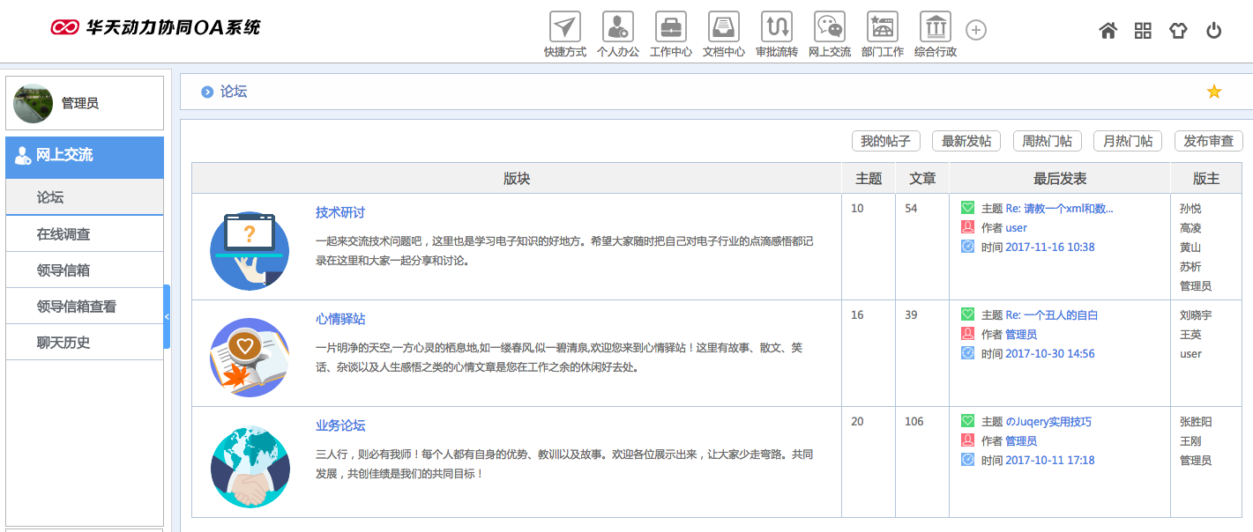1253x532 pixels.
Task: Open the 审批流转 approval workflow icon
Action: [x=776, y=26]
